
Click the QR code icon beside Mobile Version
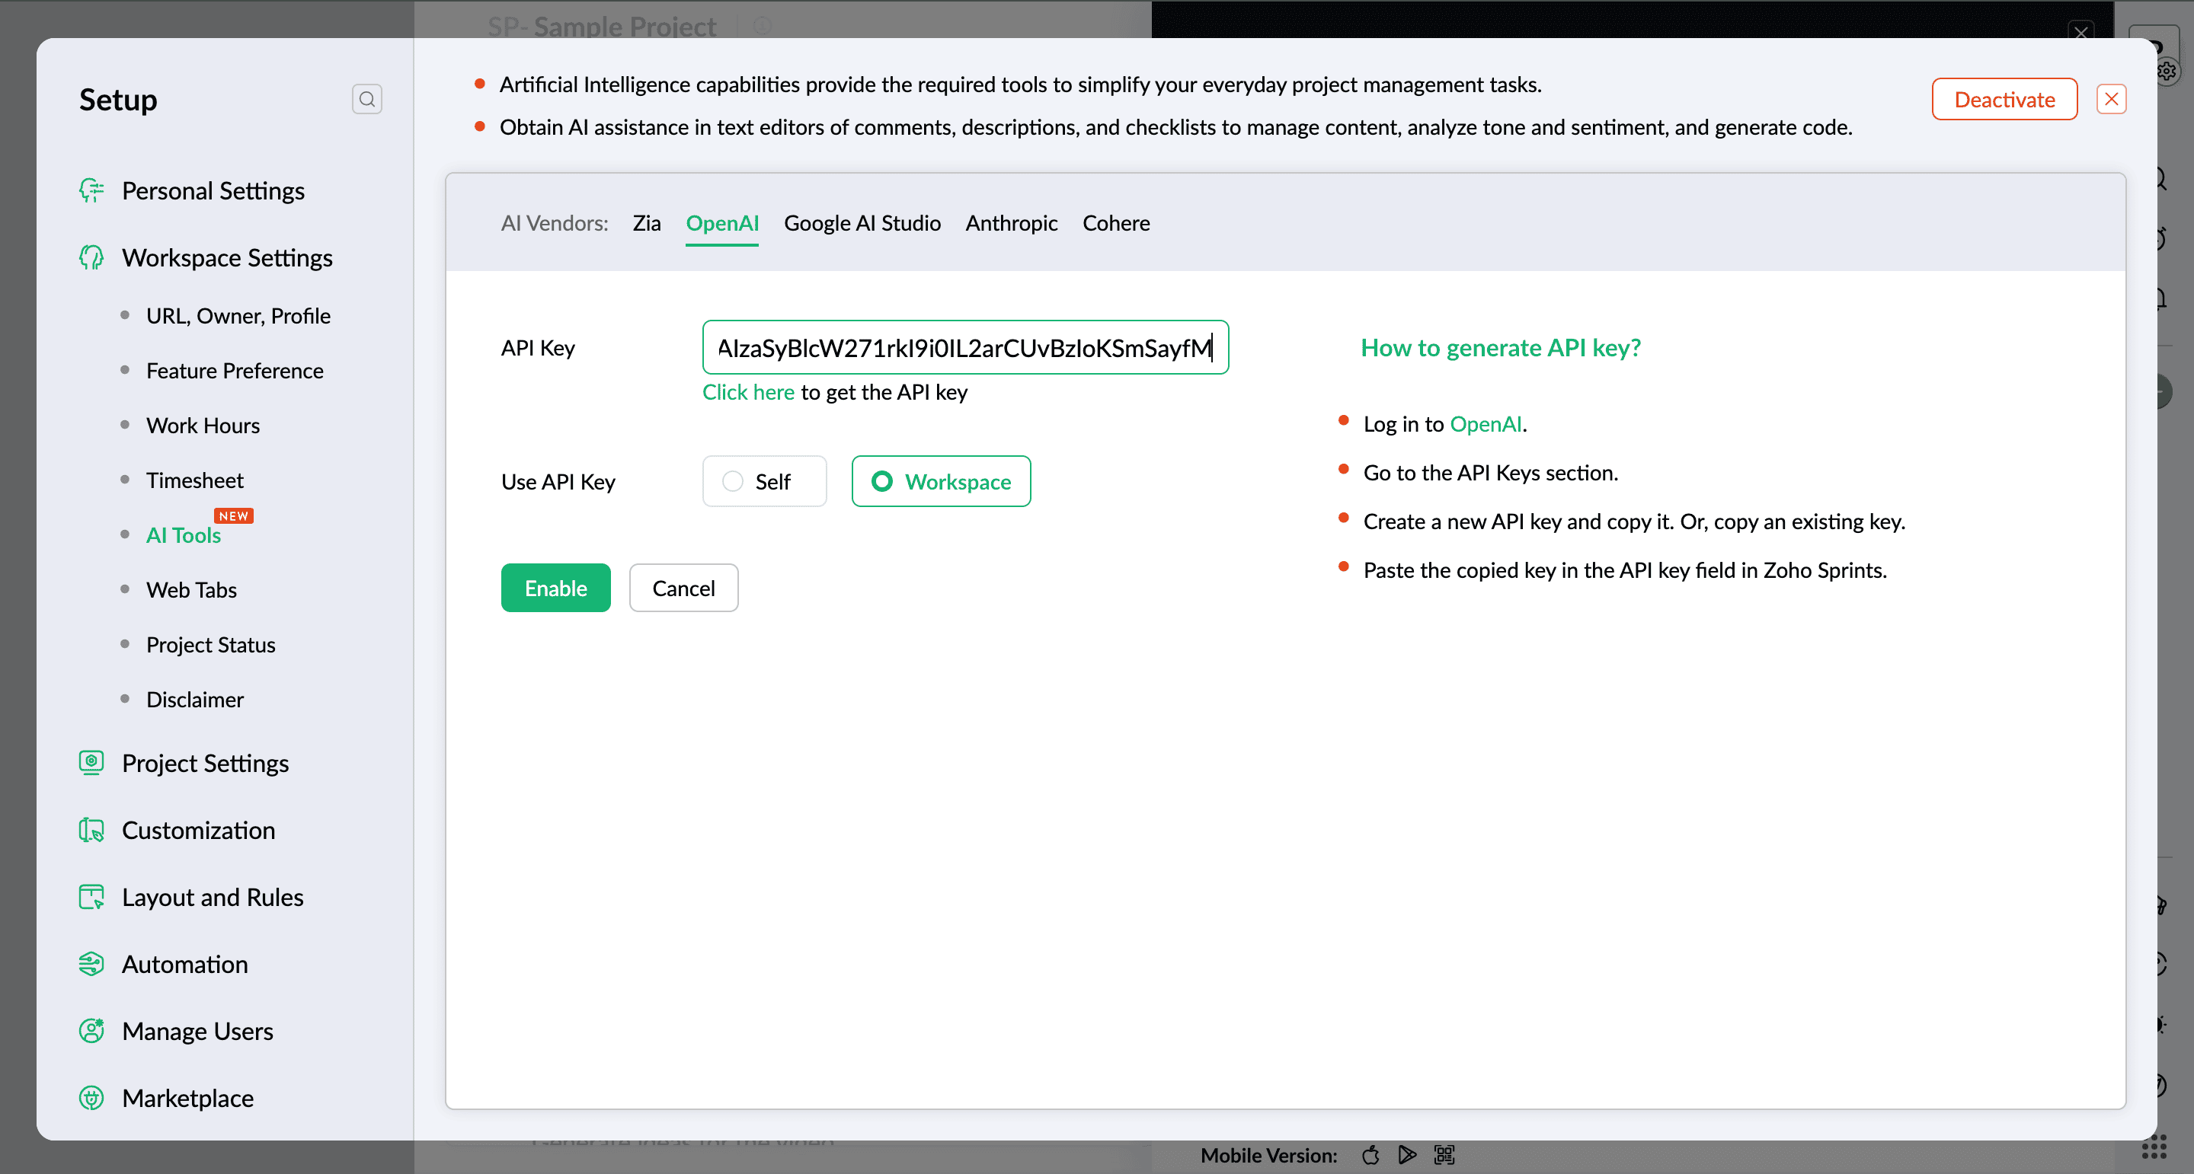tap(1444, 1154)
